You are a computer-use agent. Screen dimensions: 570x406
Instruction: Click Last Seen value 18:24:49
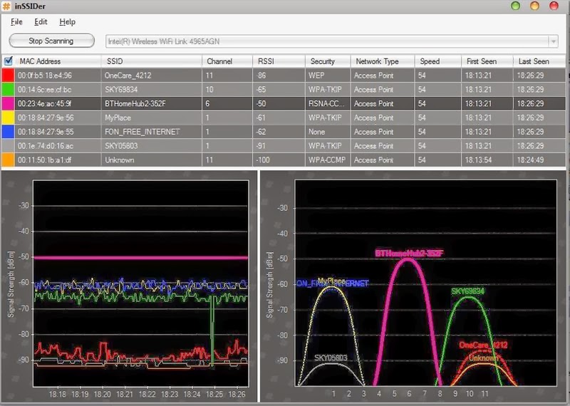(530, 160)
